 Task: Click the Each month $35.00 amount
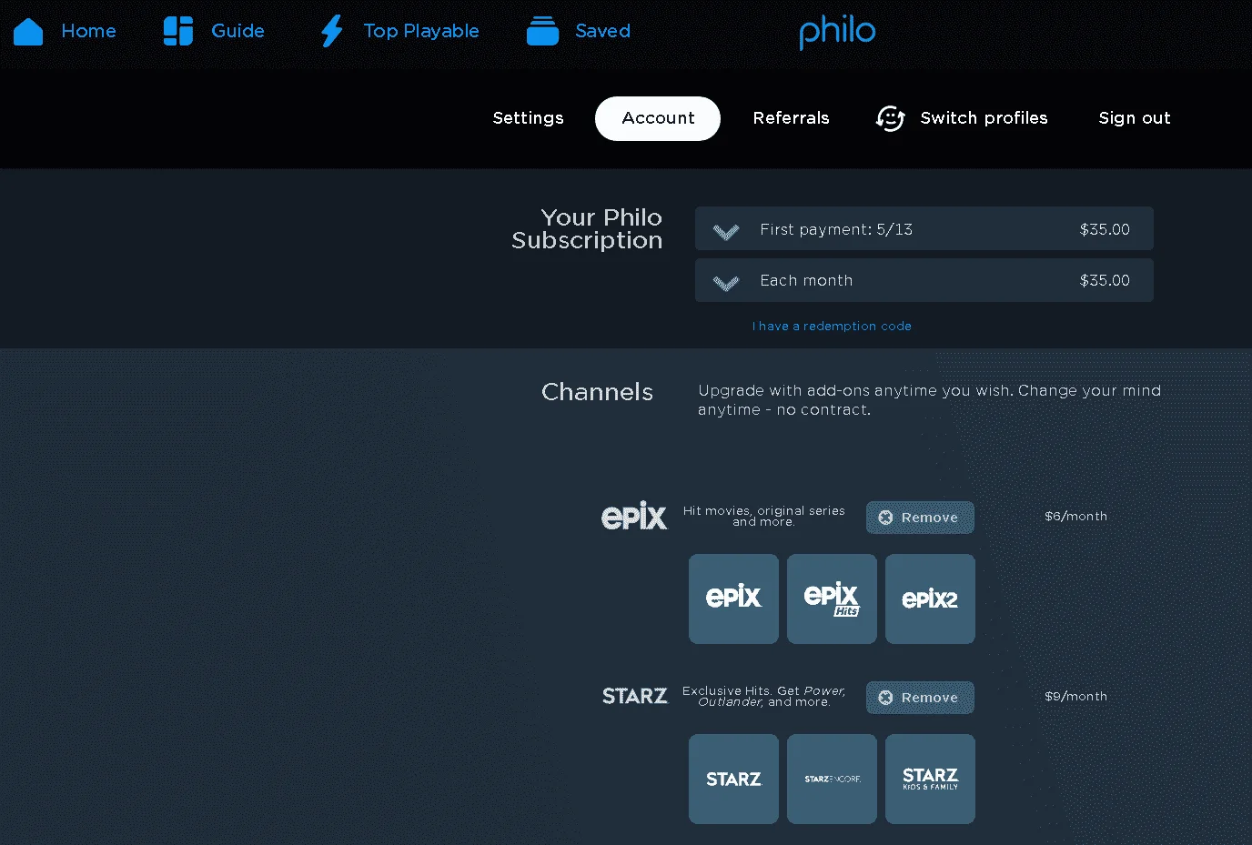click(1105, 280)
